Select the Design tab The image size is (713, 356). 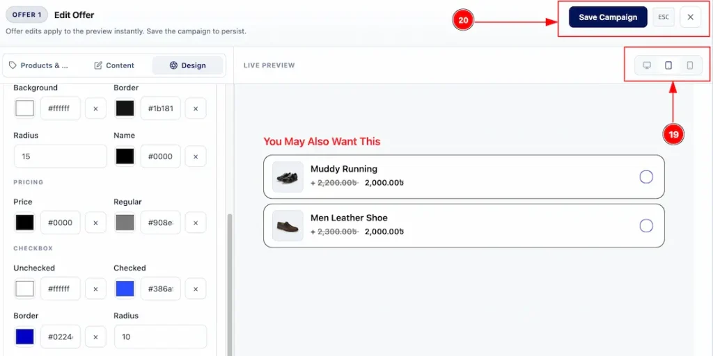tap(187, 65)
